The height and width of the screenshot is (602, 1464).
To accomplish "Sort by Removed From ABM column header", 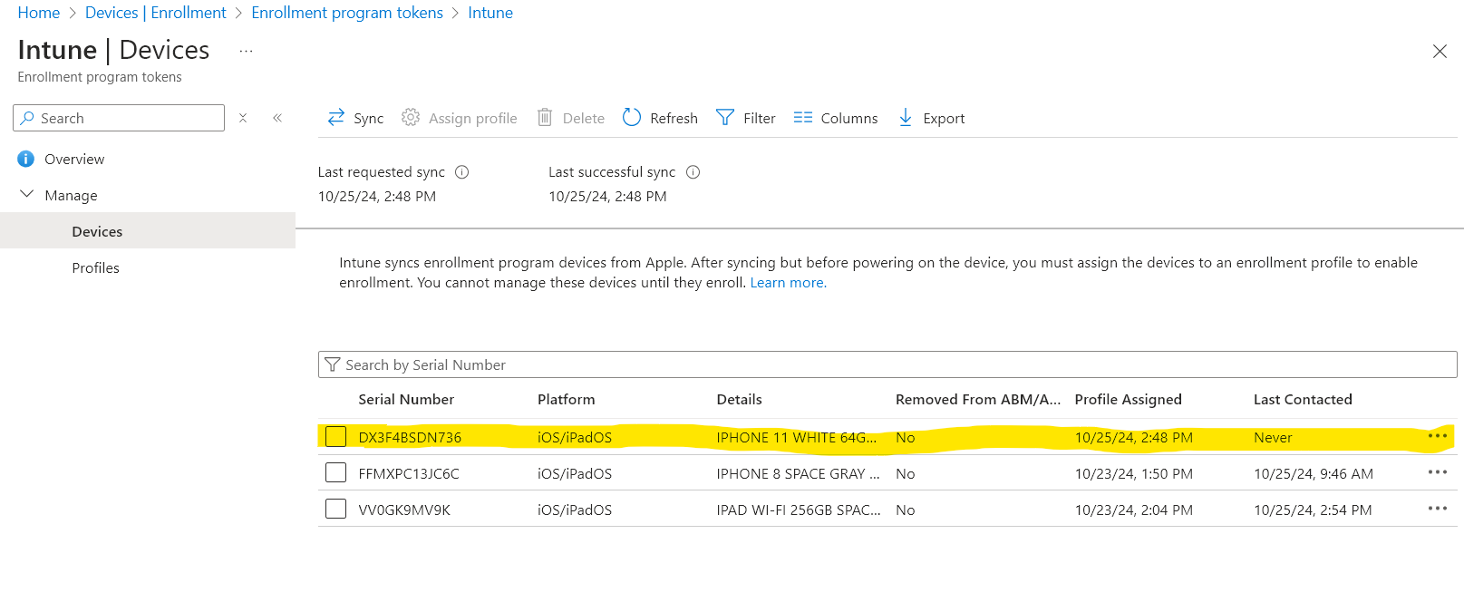I will pyautogui.click(x=978, y=400).
